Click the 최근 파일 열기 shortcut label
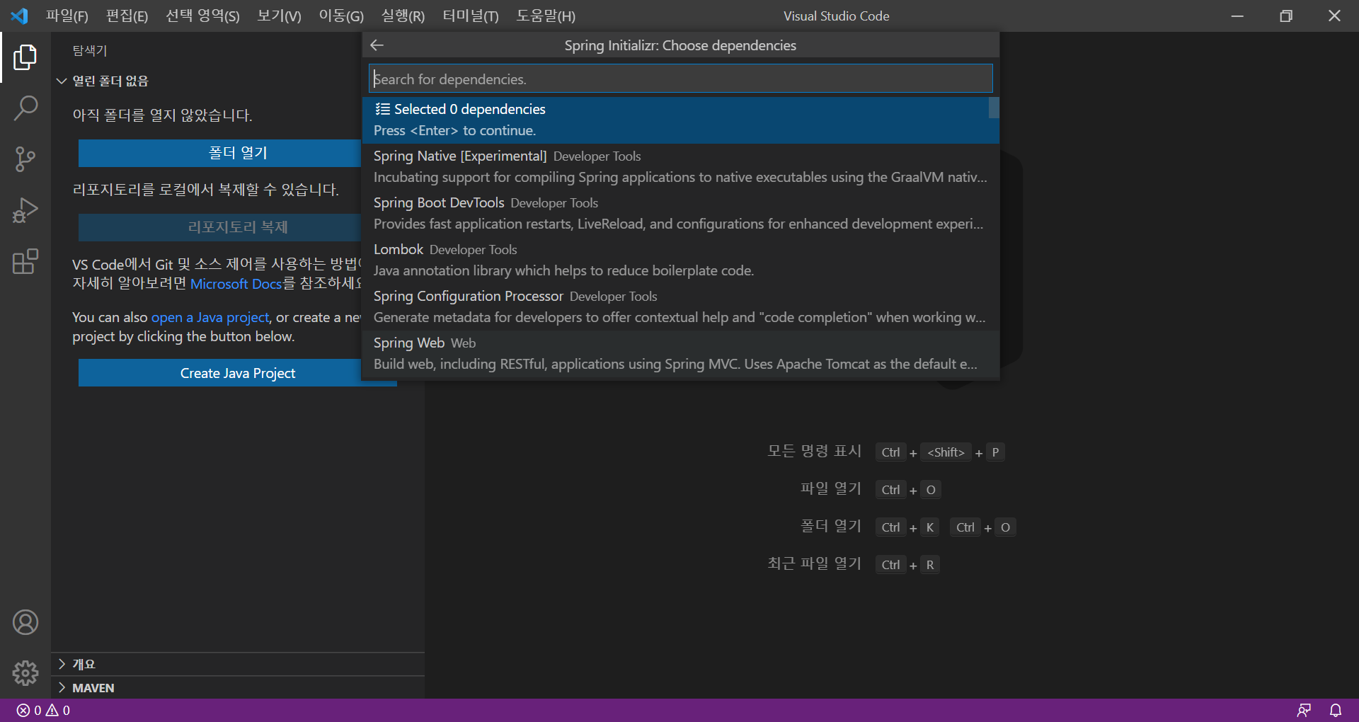 click(815, 564)
